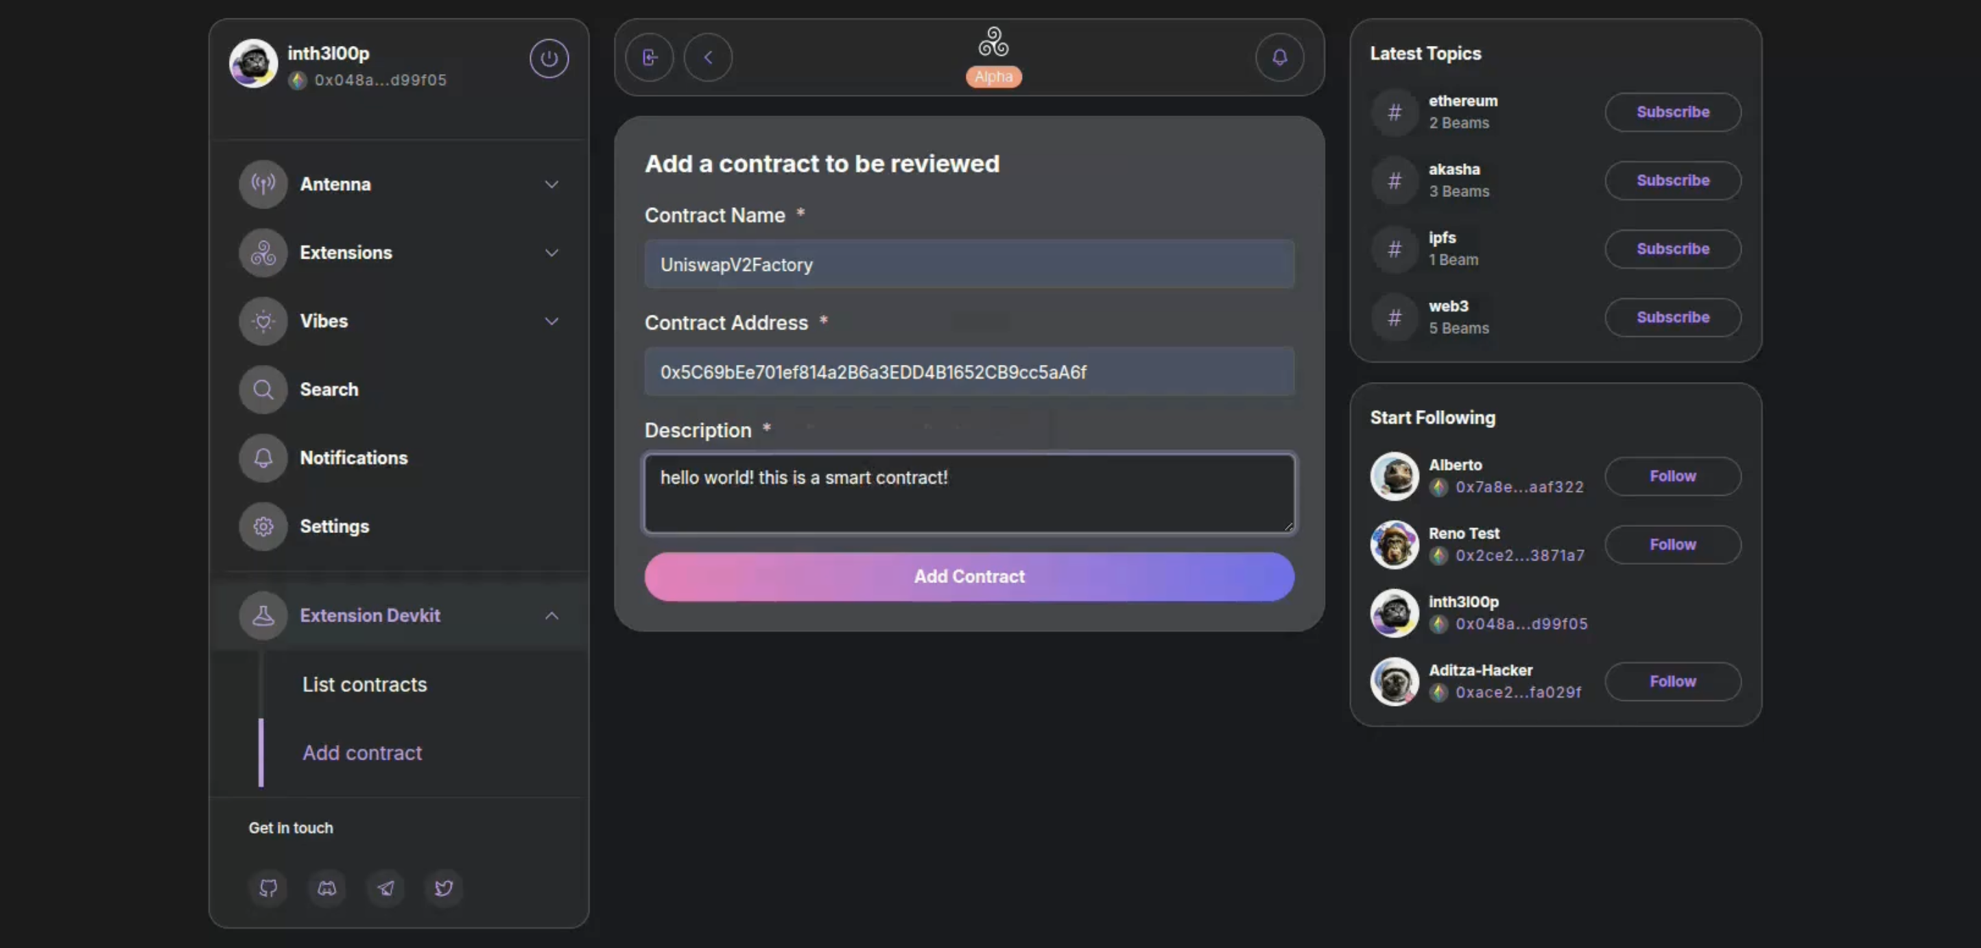This screenshot has width=1981, height=948.
Task: Click the power logout icon
Action: [x=548, y=58]
